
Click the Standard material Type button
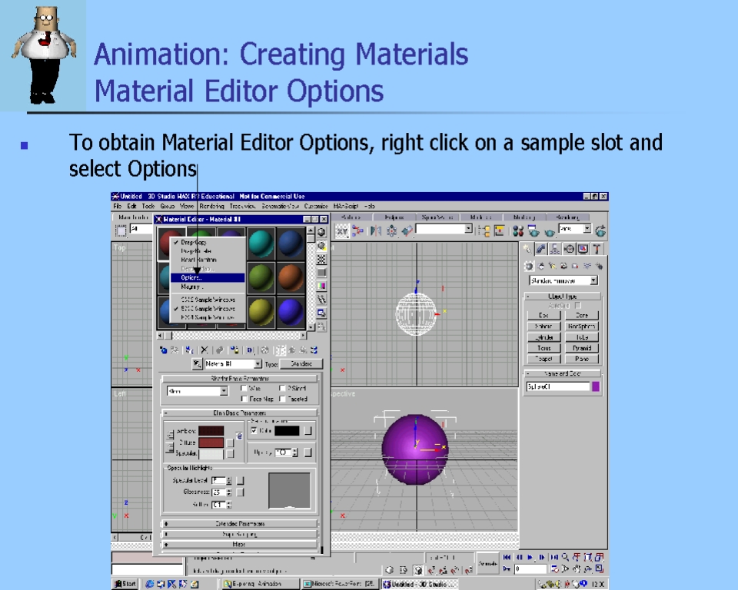coord(301,364)
